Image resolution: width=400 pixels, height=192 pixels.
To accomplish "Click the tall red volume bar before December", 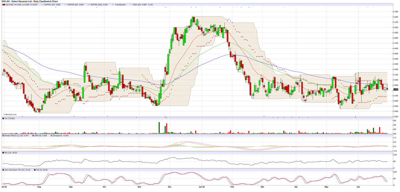I will (x=167, y=129).
